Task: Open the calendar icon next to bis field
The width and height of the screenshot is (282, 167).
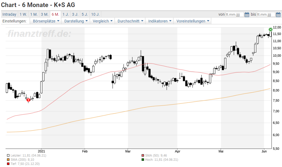Action: click(278, 14)
